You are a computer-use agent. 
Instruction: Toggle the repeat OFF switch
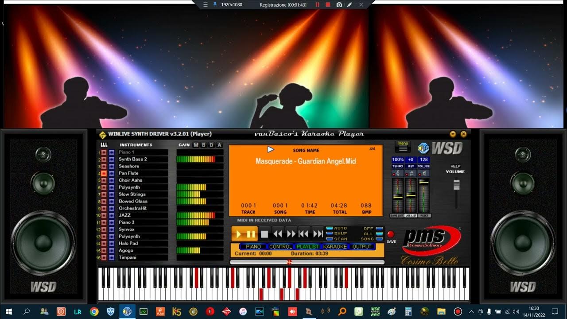[379, 229]
